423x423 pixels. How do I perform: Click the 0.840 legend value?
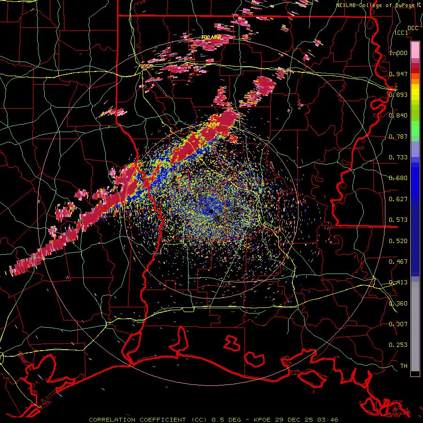pos(398,116)
